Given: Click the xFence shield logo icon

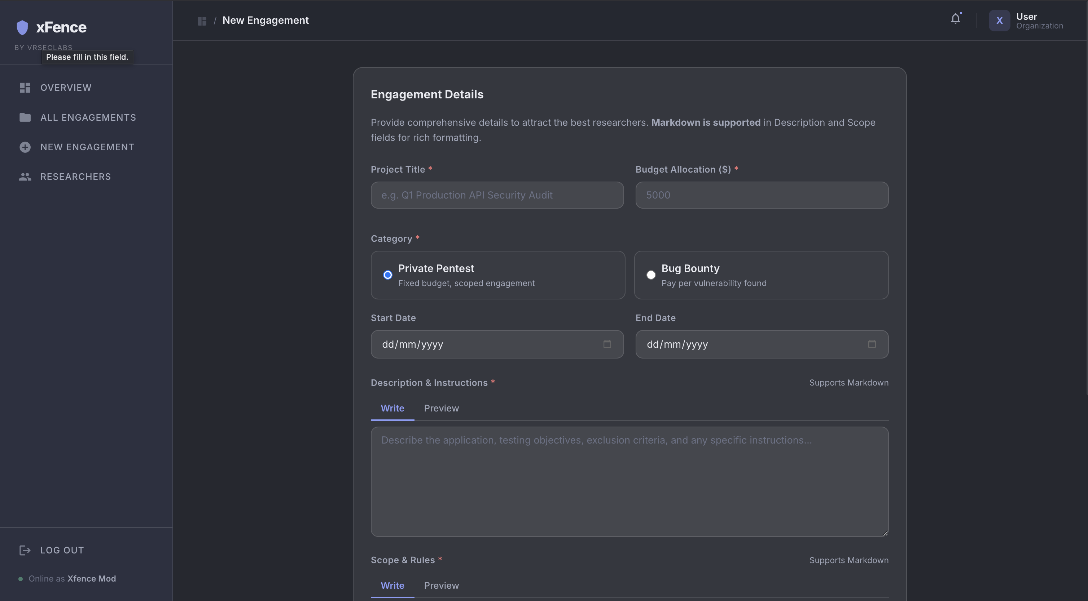Looking at the screenshot, I should (x=22, y=27).
